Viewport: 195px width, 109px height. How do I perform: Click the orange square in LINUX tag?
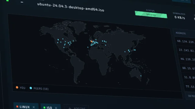click(x=17, y=107)
